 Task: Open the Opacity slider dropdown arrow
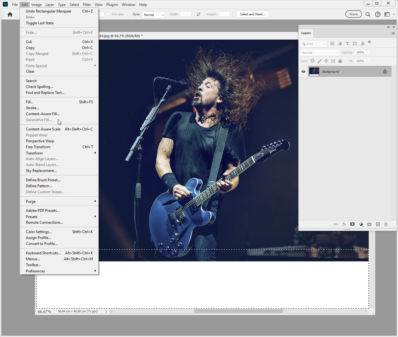pyautogui.click(x=368, y=52)
